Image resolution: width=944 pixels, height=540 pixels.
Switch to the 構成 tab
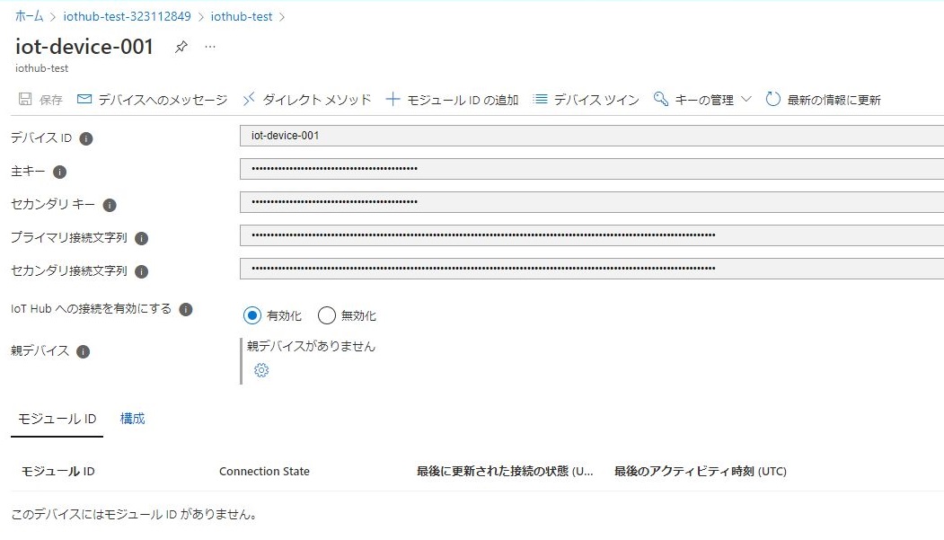pyautogui.click(x=131, y=418)
